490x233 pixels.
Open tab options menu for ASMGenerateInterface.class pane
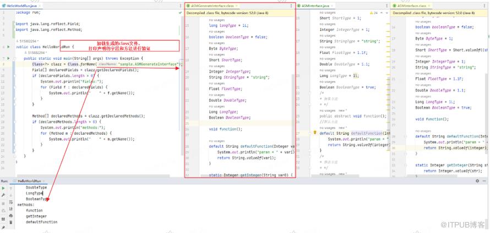[291, 6]
